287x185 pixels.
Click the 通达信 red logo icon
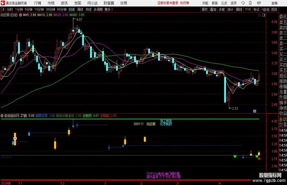coord(3,3)
